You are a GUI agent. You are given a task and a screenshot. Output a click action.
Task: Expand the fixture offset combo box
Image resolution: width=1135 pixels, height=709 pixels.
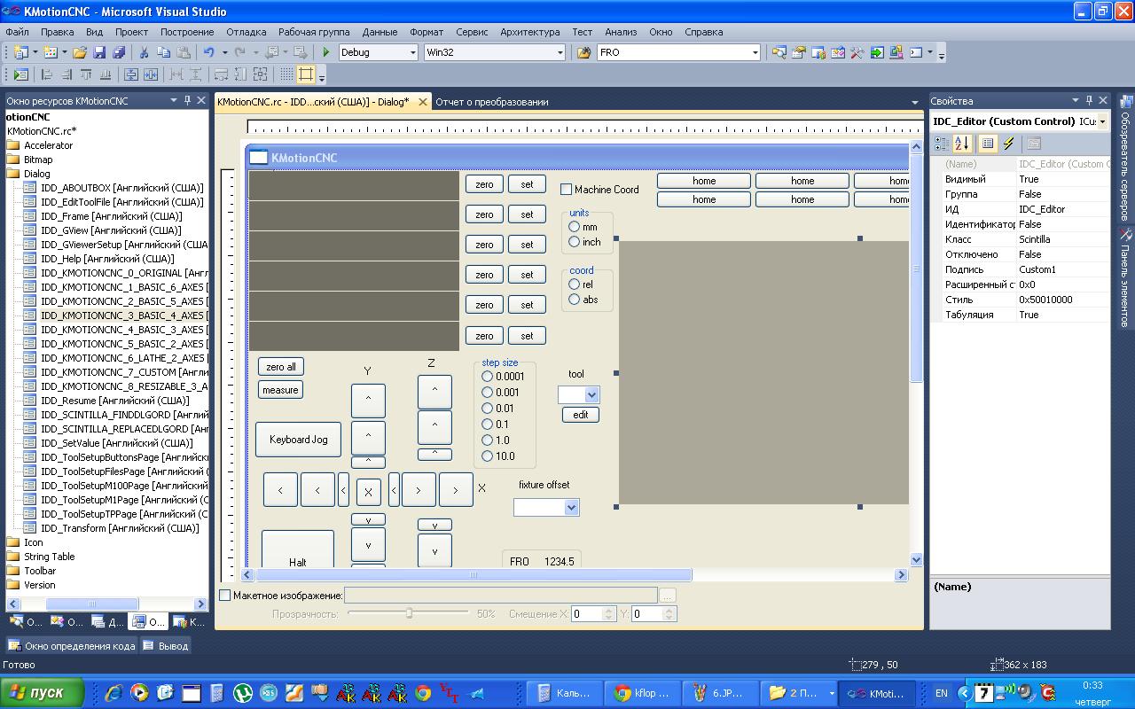click(x=571, y=507)
